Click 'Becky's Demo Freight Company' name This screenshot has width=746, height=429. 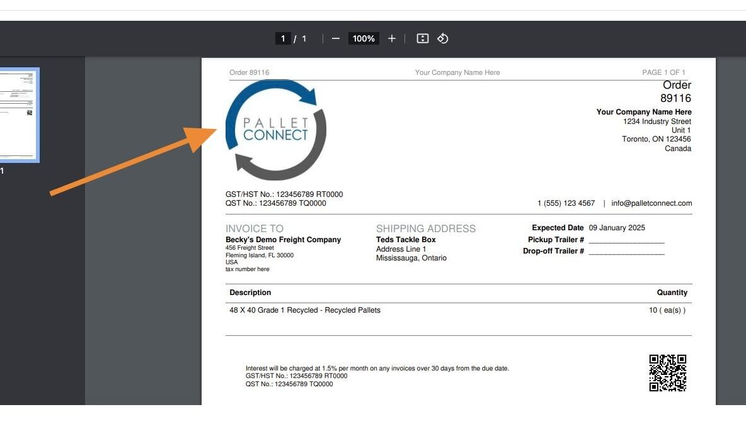[x=283, y=240]
